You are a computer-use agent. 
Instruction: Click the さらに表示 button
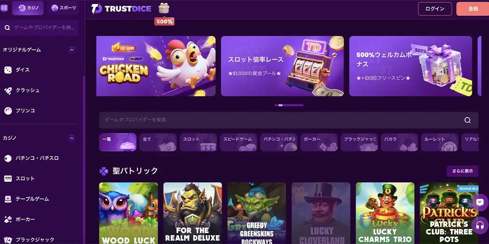pyautogui.click(x=463, y=171)
